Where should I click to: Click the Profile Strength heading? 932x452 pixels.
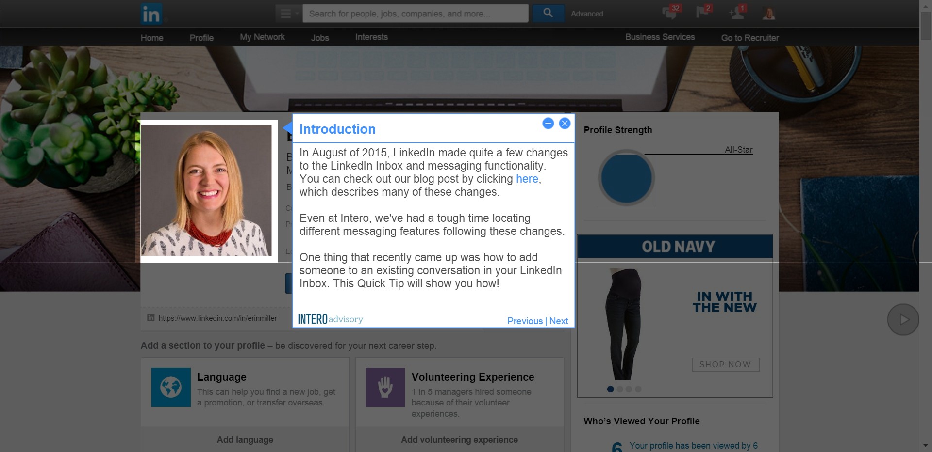pos(617,130)
